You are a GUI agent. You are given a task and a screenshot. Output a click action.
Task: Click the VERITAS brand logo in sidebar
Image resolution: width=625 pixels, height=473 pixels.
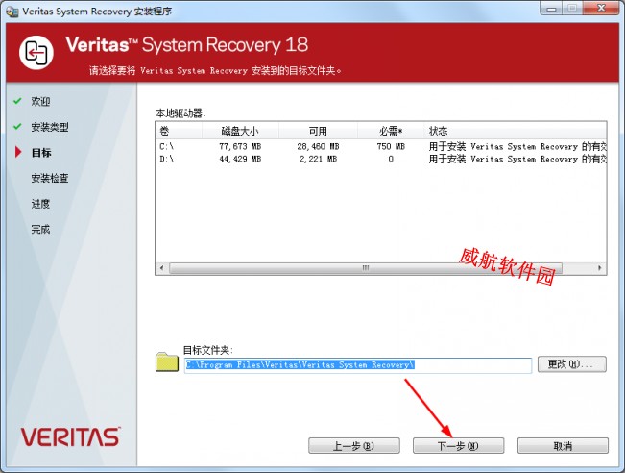pos(70,436)
